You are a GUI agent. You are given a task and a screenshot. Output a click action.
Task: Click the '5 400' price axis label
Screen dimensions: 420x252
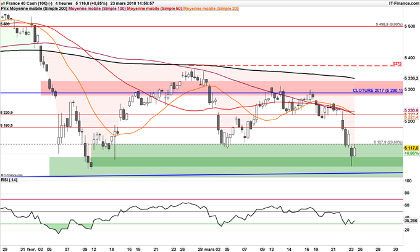(410, 58)
